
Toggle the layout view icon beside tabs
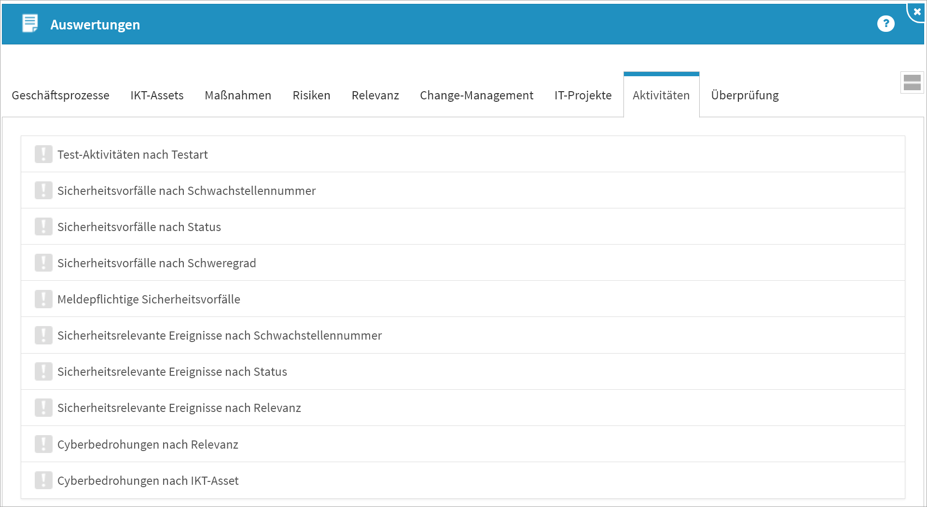point(912,82)
